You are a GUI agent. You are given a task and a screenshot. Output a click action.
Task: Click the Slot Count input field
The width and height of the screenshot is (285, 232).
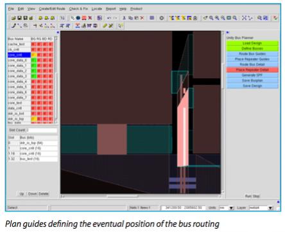(42, 130)
